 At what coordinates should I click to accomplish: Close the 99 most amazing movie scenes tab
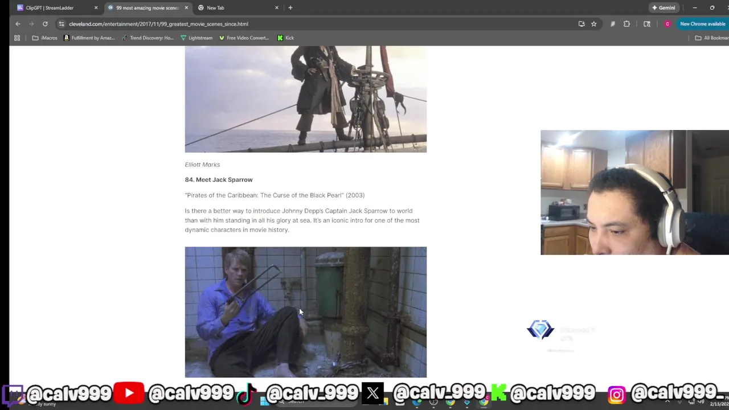click(x=186, y=8)
